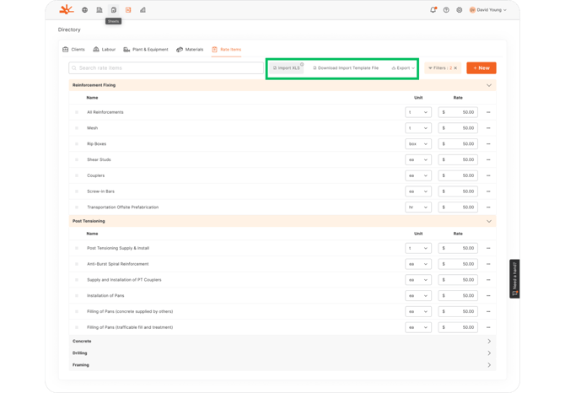Image resolution: width=565 pixels, height=393 pixels.
Task: Click the orange New button
Action: pyautogui.click(x=481, y=68)
